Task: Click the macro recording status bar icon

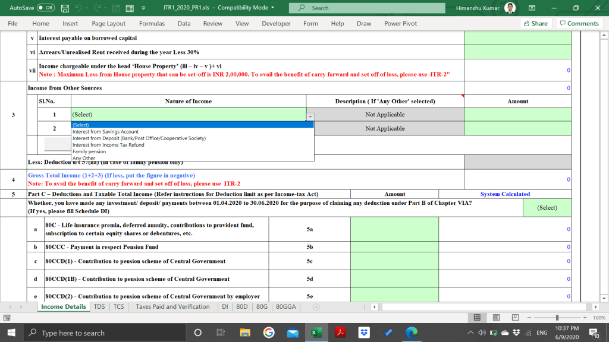Action: point(7,318)
